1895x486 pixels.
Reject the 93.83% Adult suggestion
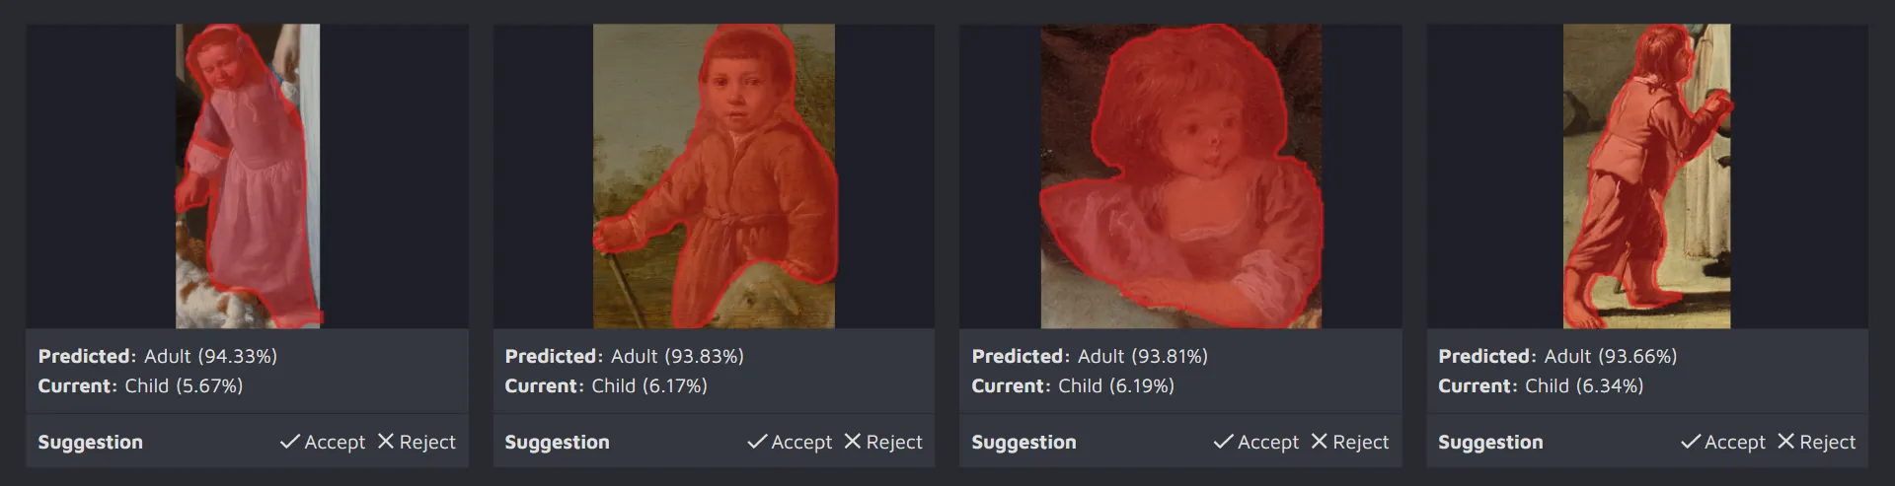883,442
